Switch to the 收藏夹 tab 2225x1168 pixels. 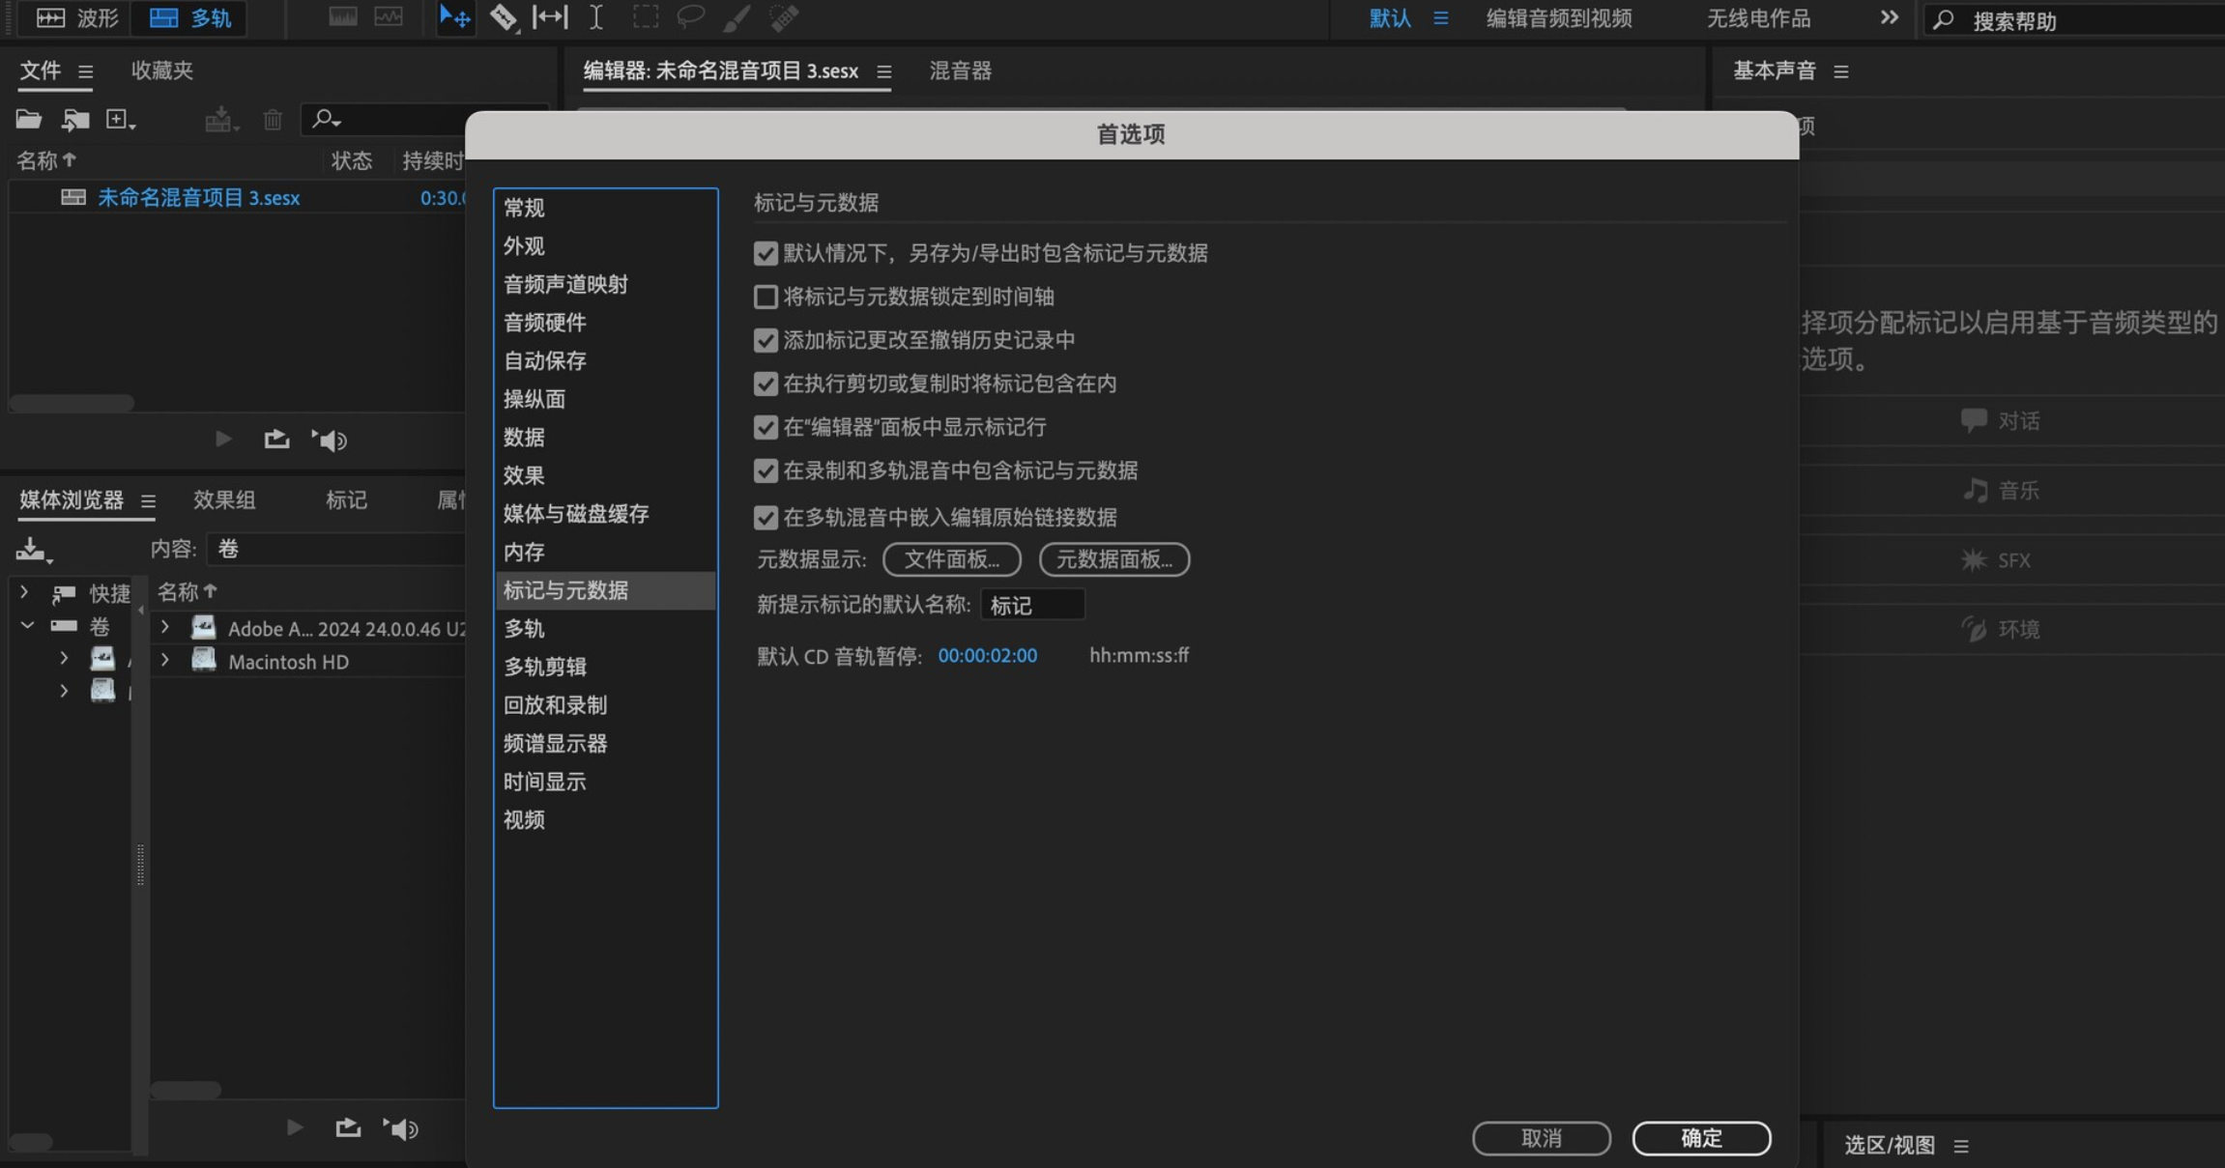pos(161,71)
